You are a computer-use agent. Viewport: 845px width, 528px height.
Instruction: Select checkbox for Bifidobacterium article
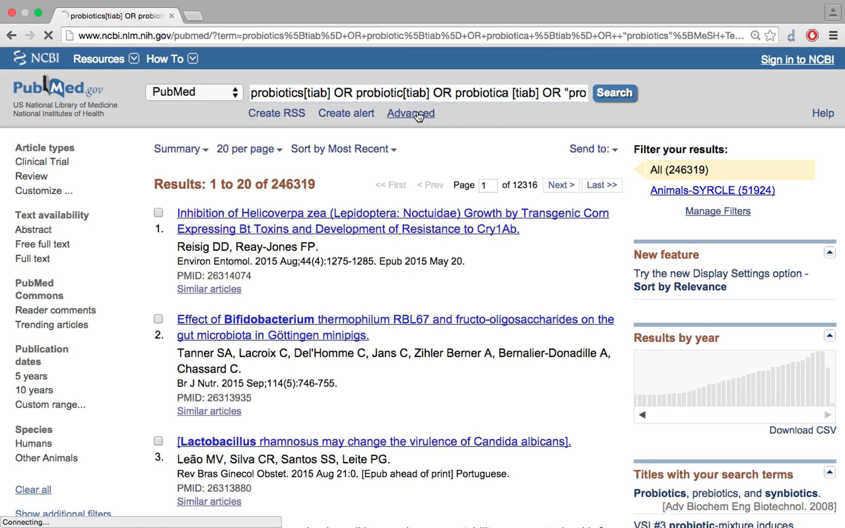[x=158, y=319]
